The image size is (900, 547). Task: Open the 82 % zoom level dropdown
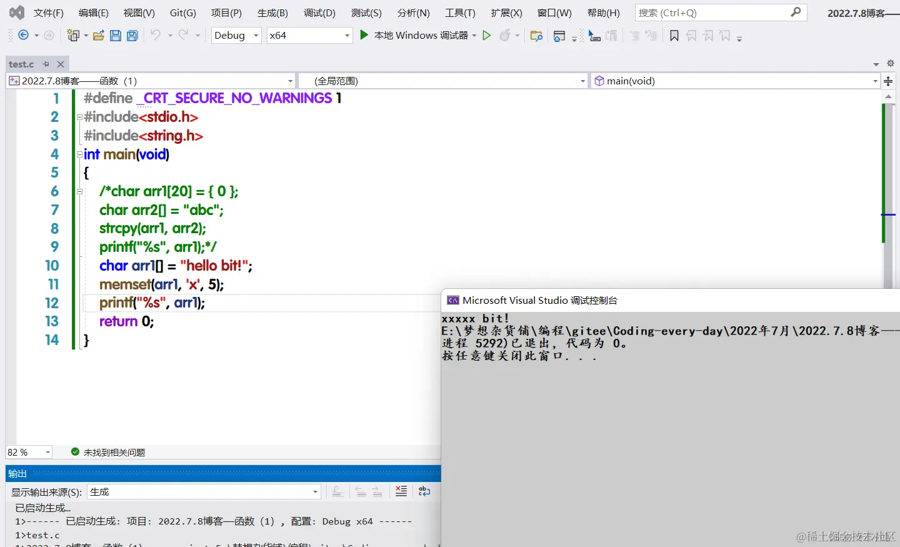tap(29, 452)
